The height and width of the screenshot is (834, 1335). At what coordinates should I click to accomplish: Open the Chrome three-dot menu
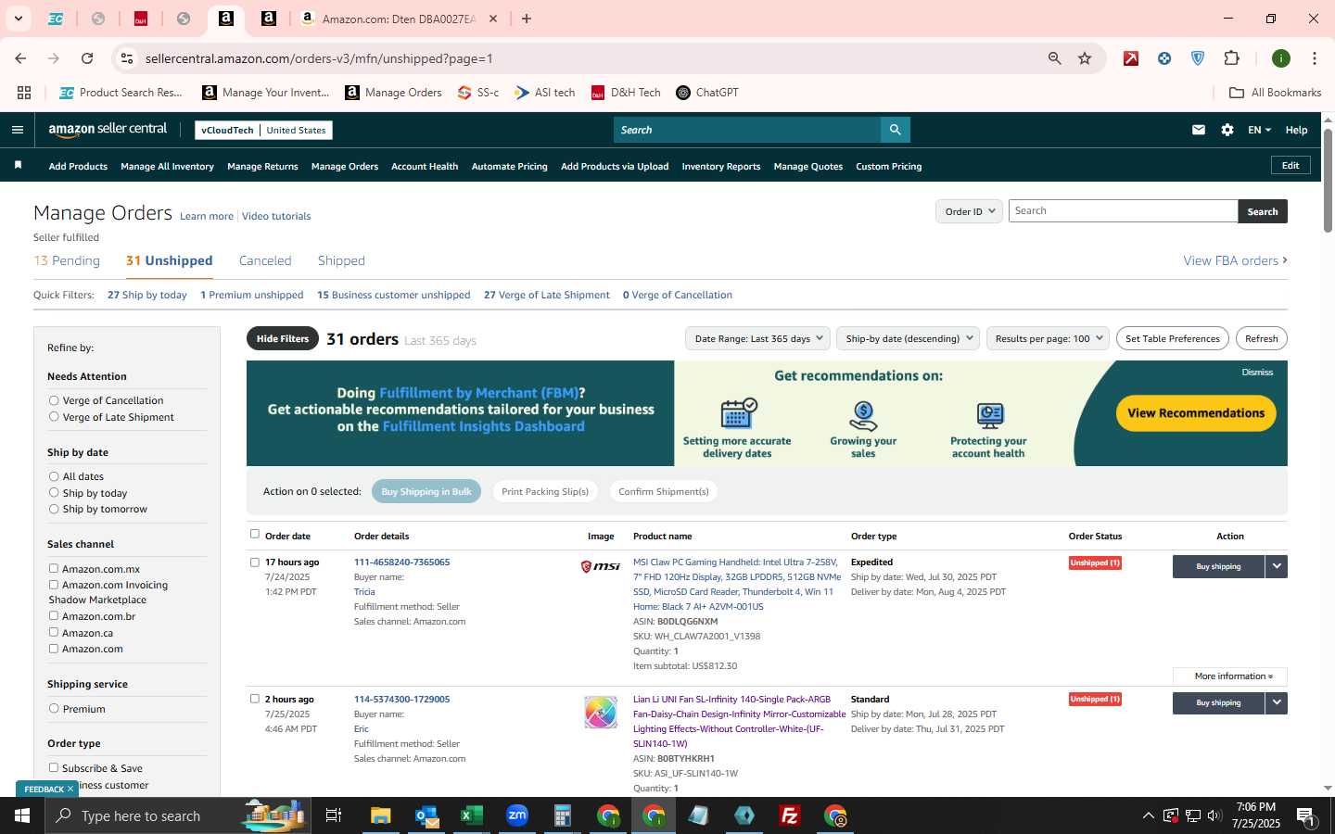[x=1315, y=58]
